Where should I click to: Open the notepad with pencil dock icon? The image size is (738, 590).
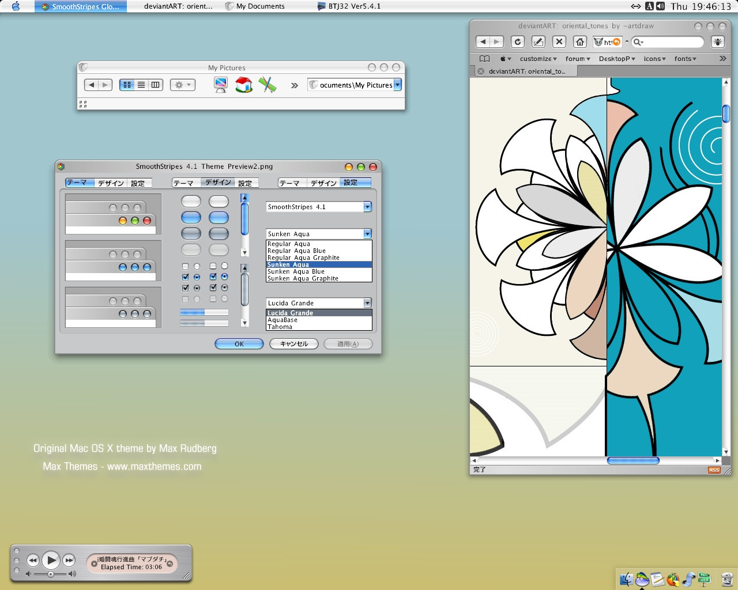point(657,580)
